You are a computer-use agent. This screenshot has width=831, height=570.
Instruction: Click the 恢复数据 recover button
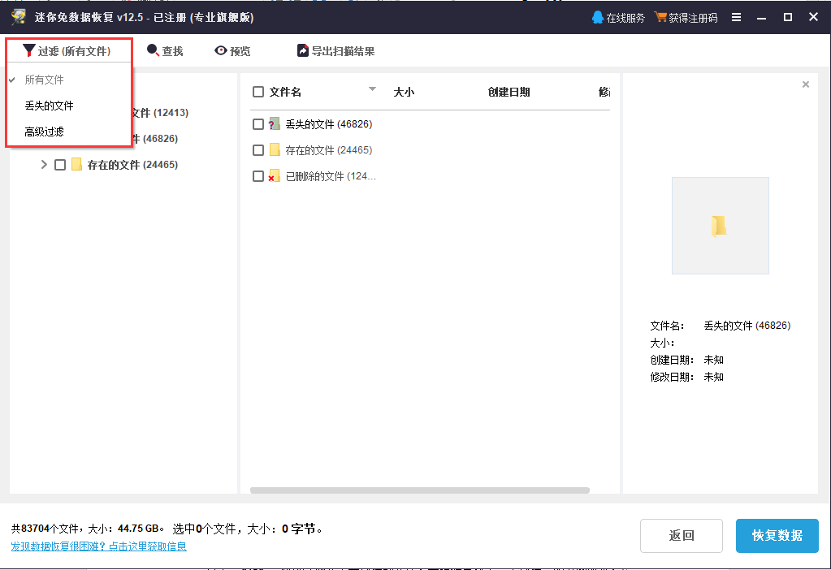coord(777,536)
